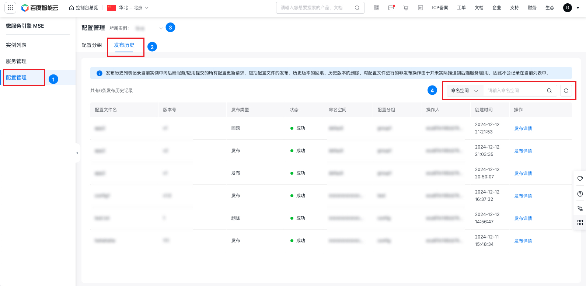This screenshot has width=586, height=286.
Task: Click the 配置分组 column header
Action: (x=386, y=110)
